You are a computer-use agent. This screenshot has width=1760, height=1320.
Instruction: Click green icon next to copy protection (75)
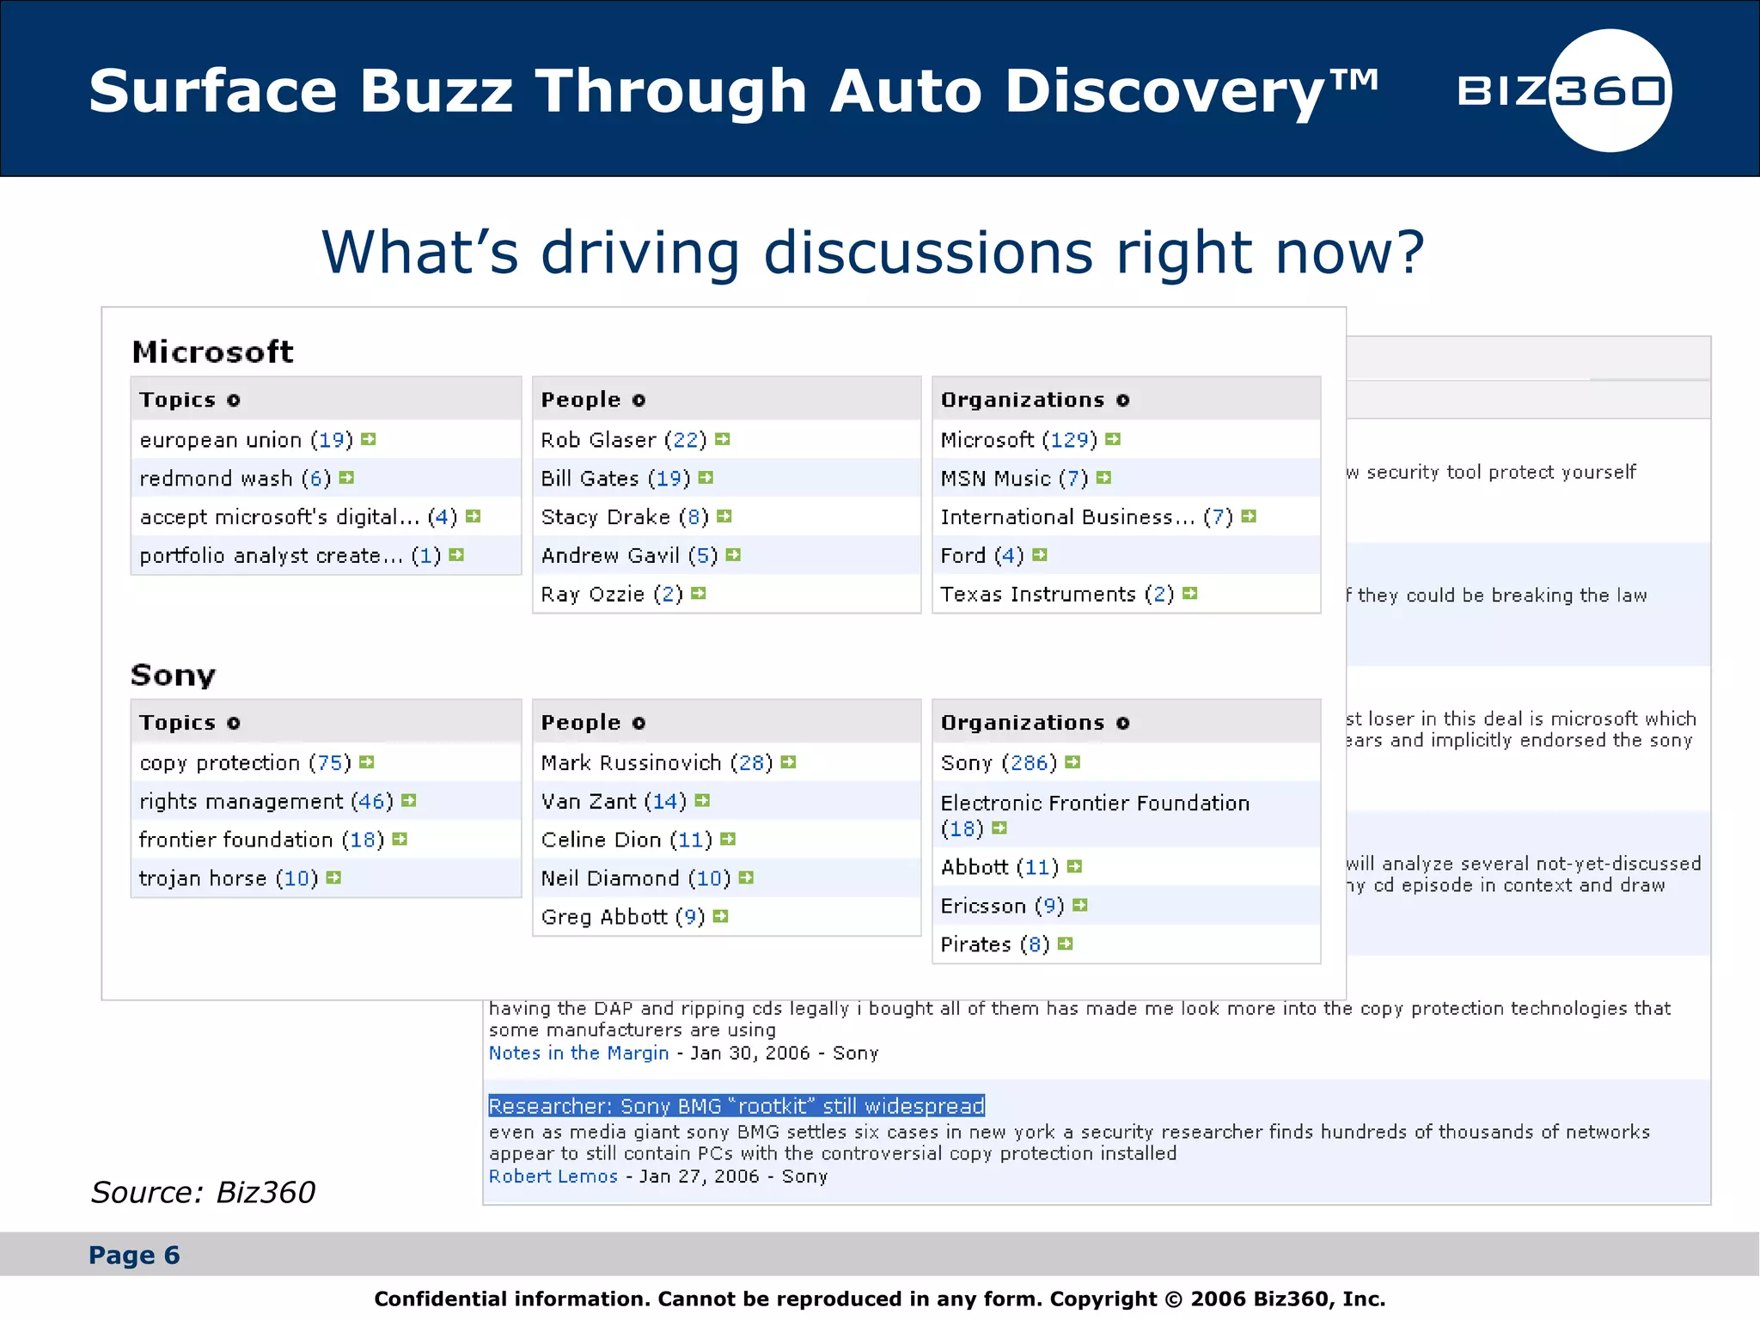[x=367, y=762]
